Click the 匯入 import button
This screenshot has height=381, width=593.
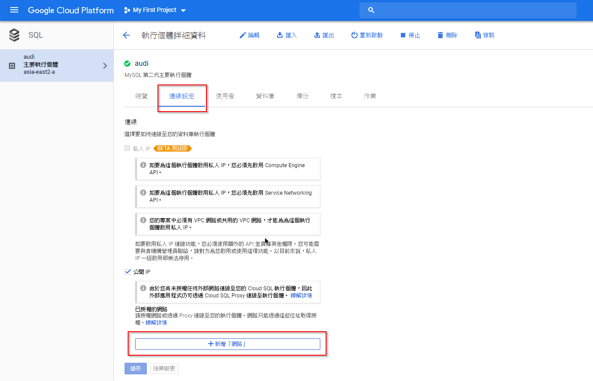point(286,35)
